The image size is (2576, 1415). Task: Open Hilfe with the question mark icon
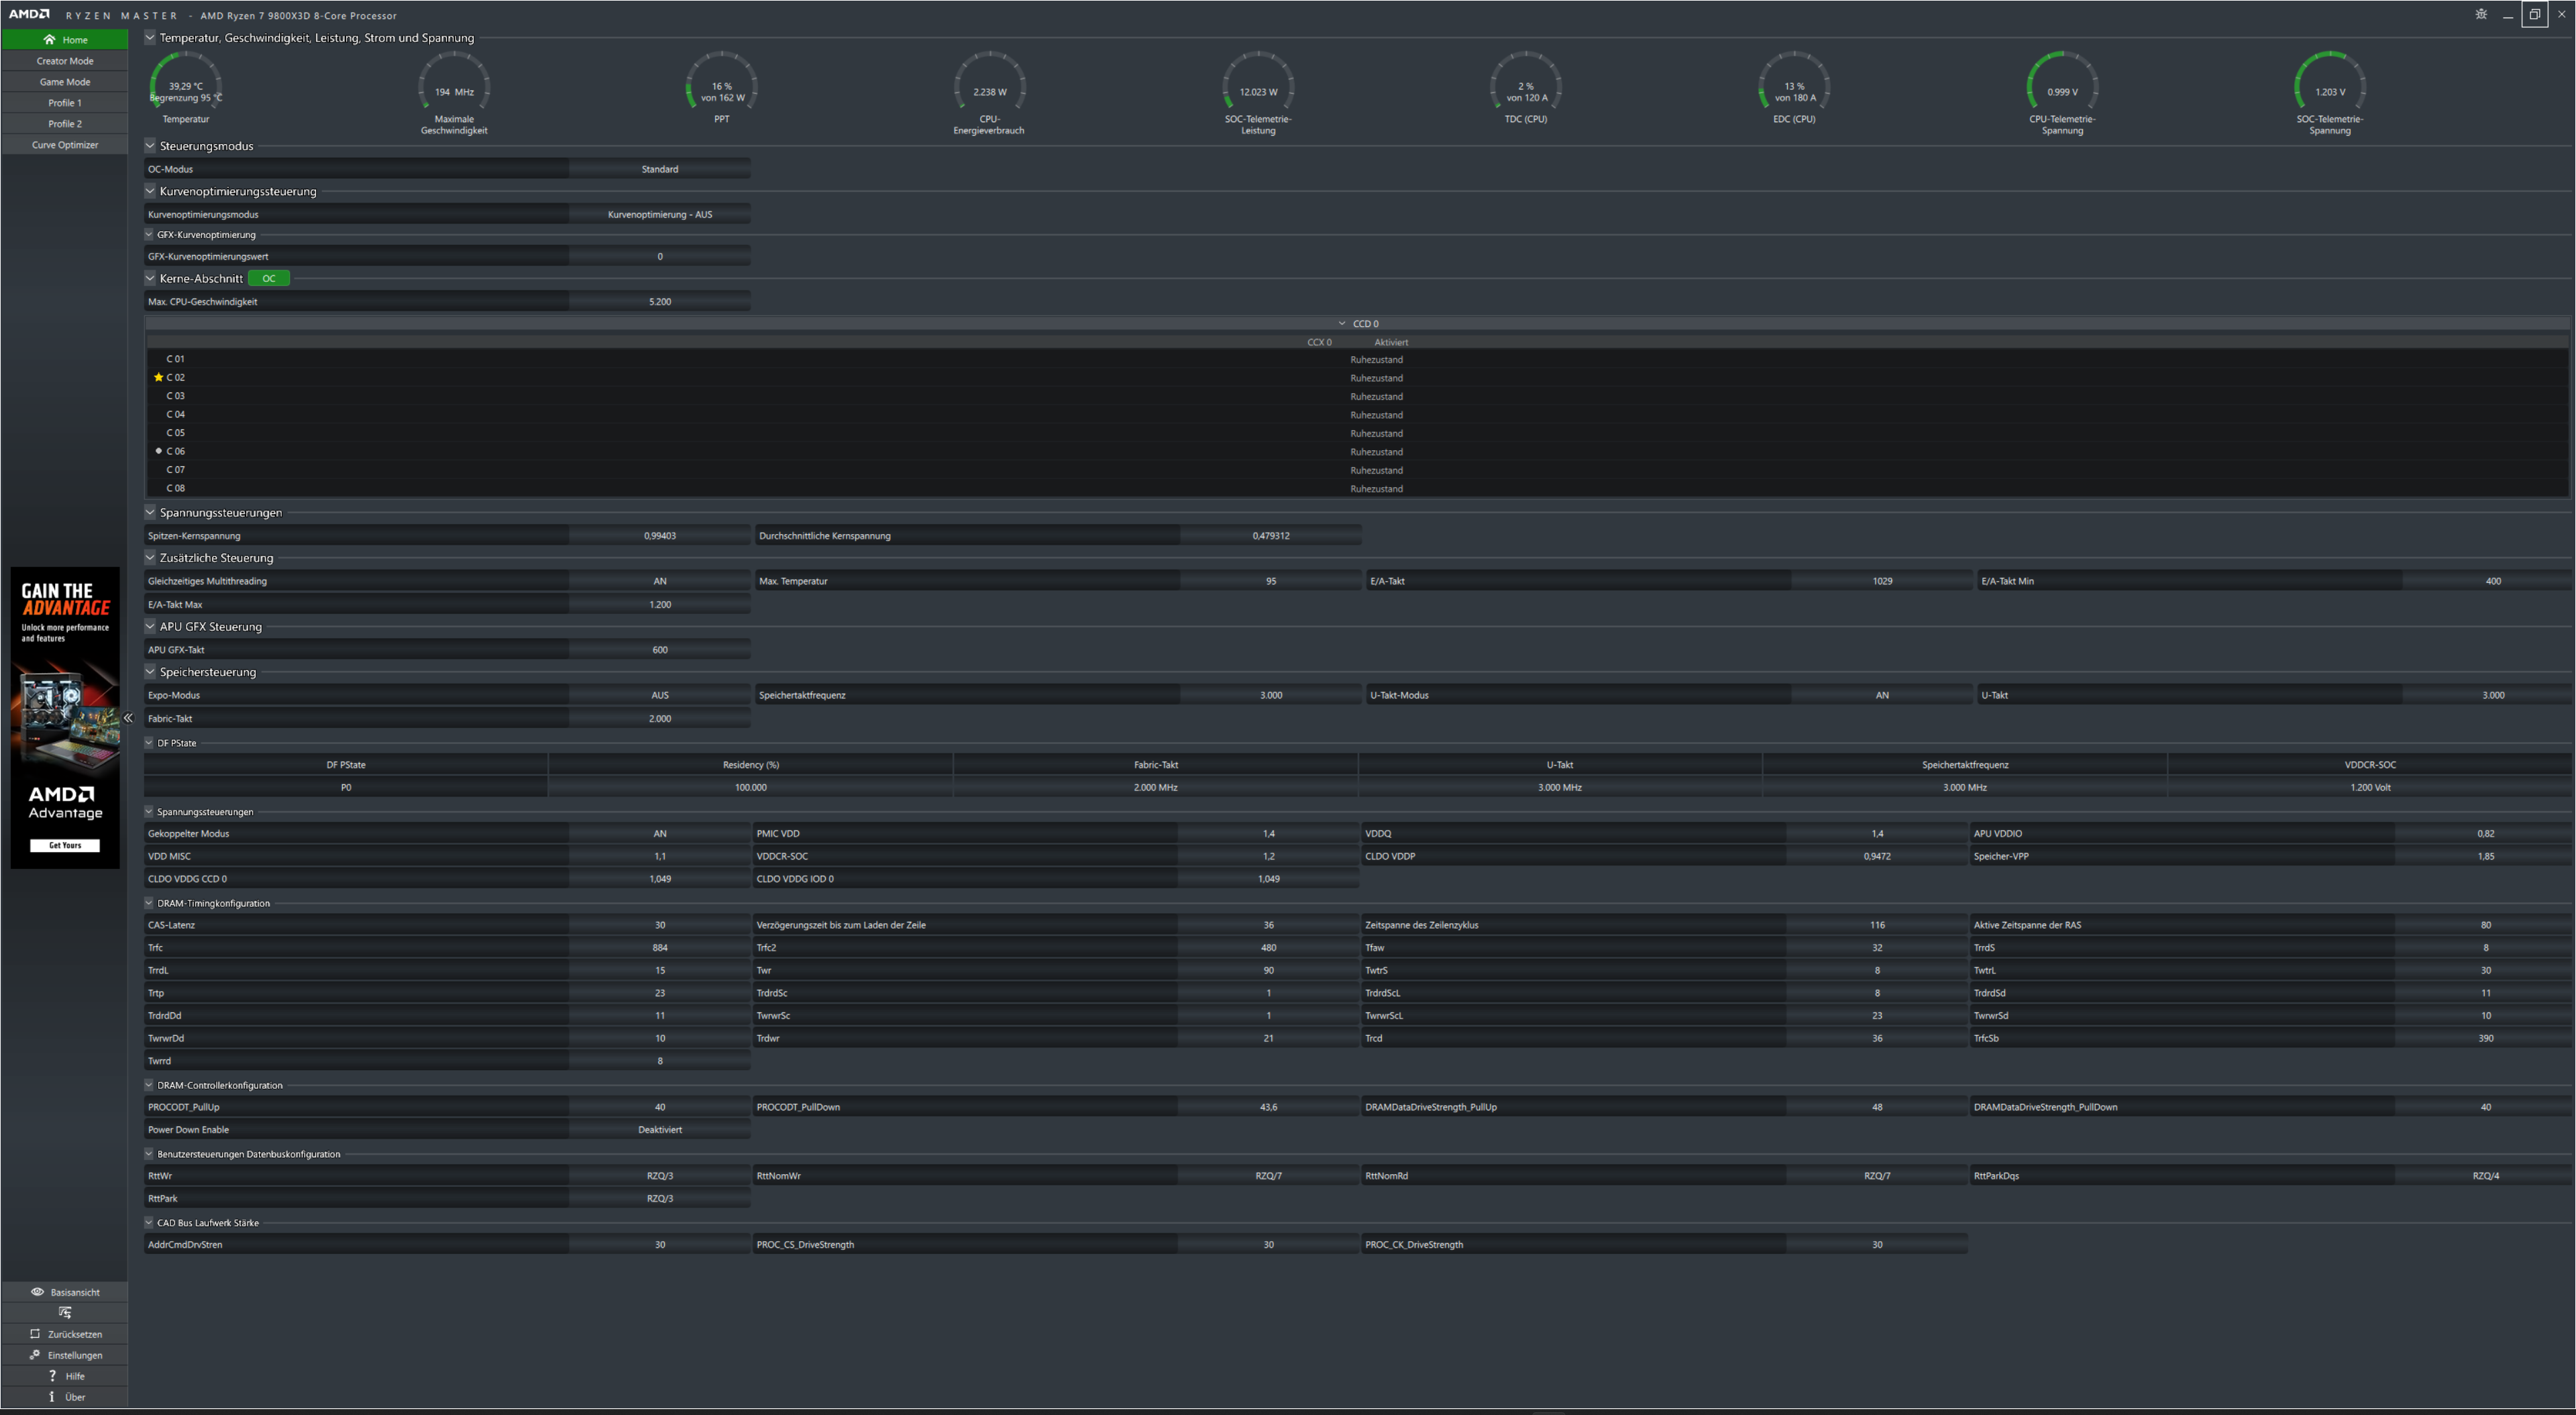tap(52, 1376)
